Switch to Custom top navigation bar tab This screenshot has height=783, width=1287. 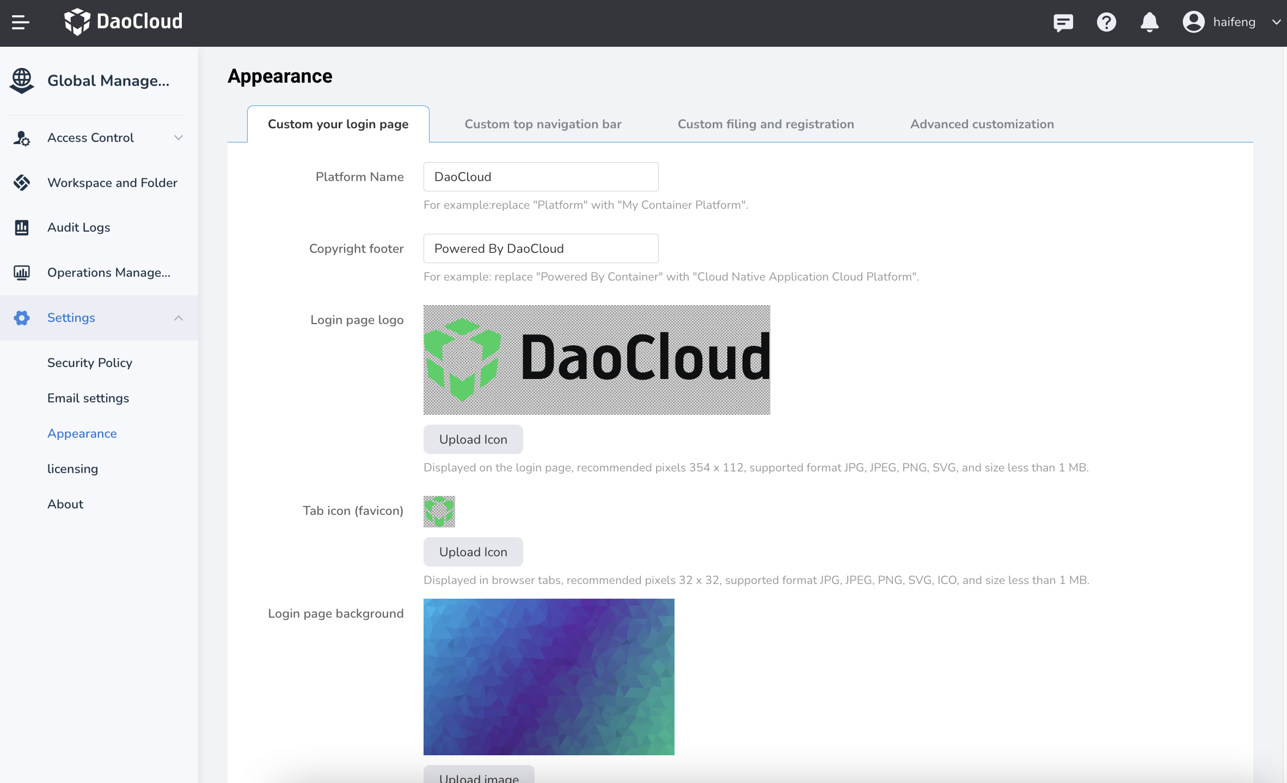coord(543,124)
